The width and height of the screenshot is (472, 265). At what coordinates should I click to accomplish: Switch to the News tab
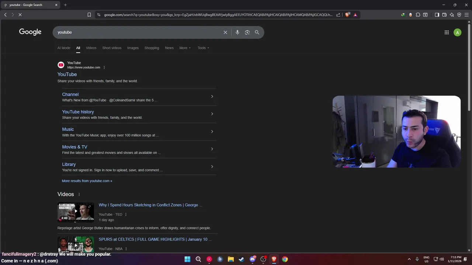click(x=169, y=48)
